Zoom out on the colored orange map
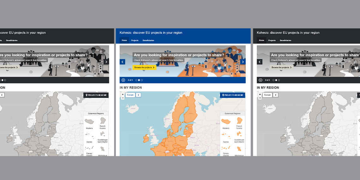The image size is (360, 180). click(123, 98)
